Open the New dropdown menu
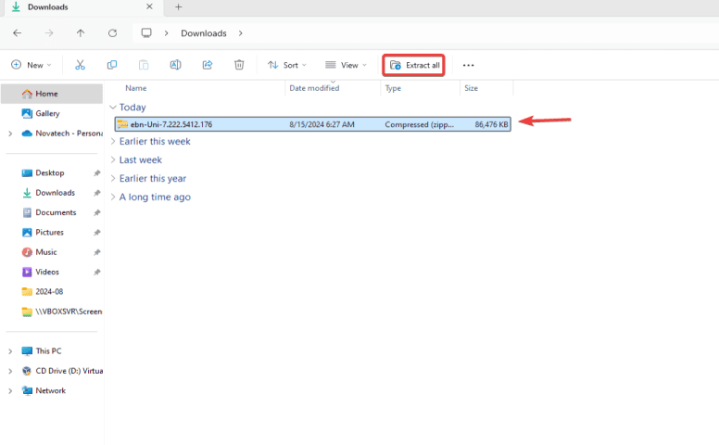Image resolution: width=719 pixels, height=445 pixels. (32, 65)
